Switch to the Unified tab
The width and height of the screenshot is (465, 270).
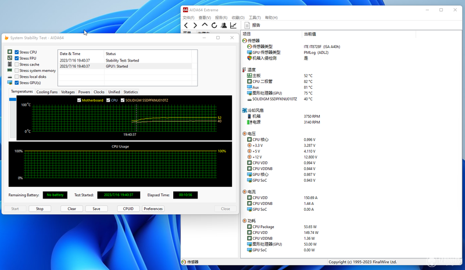114,92
